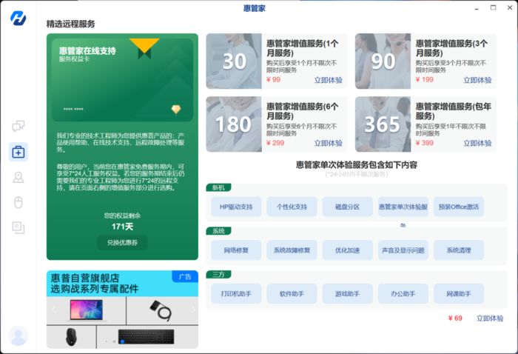518x354 pixels.
Task: Click 立即体验 for 6个月服务
Action: click(328, 143)
